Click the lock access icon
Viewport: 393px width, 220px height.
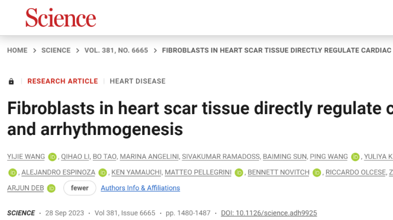coord(11,81)
